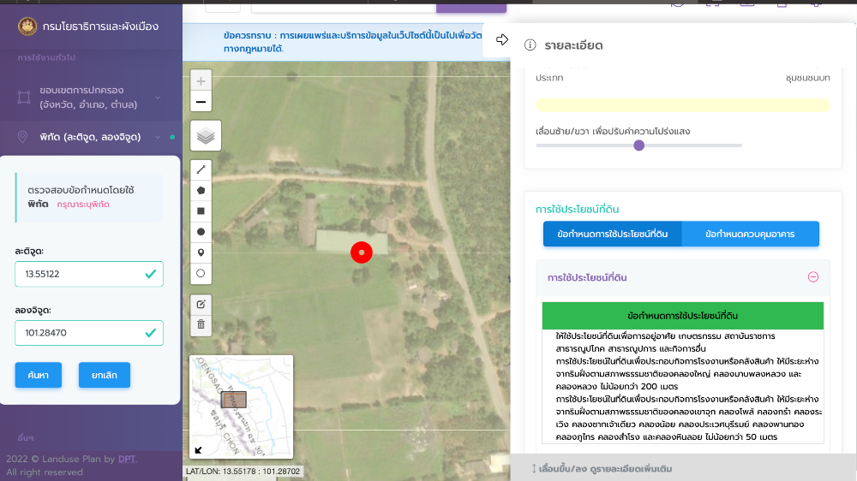
Task: Select the circle marker outline tool
Action: [x=201, y=274]
